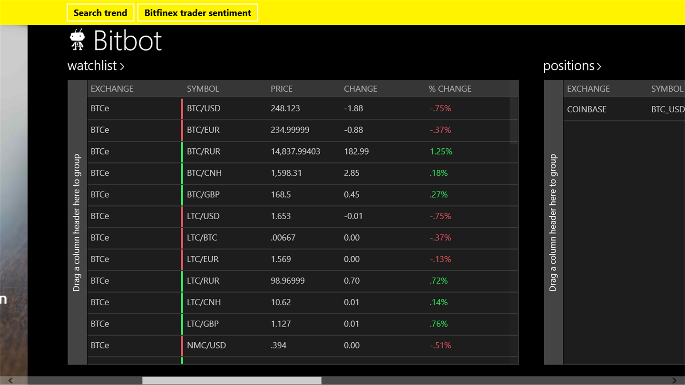This screenshot has height=385, width=685.
Task: Select the BTC/RUR watchlist row
Action: click(x=204, y=152)
